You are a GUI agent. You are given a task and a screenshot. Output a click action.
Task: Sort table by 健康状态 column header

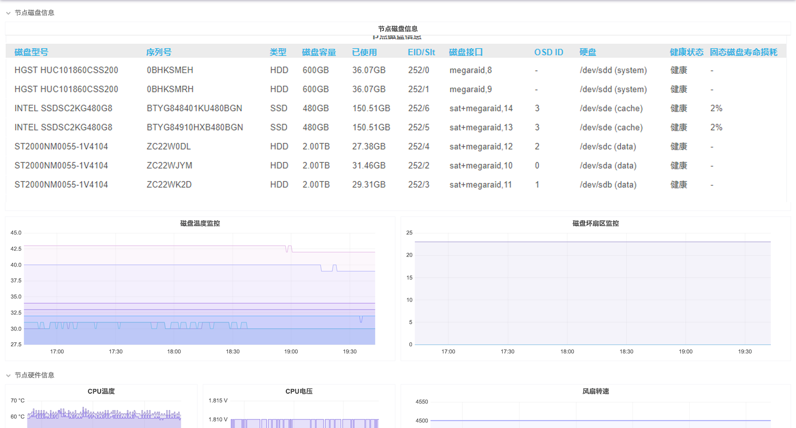[686, 52]
